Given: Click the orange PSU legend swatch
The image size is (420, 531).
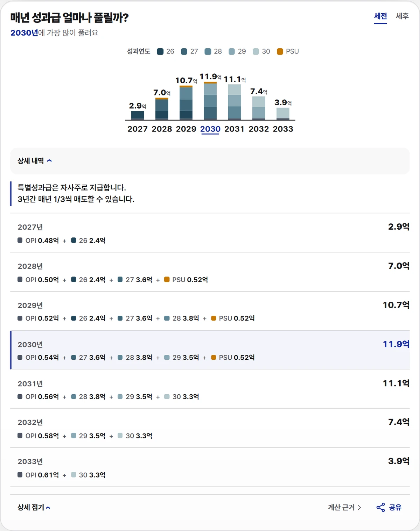Looking at the screenshot, I should (x=280, y=51).
